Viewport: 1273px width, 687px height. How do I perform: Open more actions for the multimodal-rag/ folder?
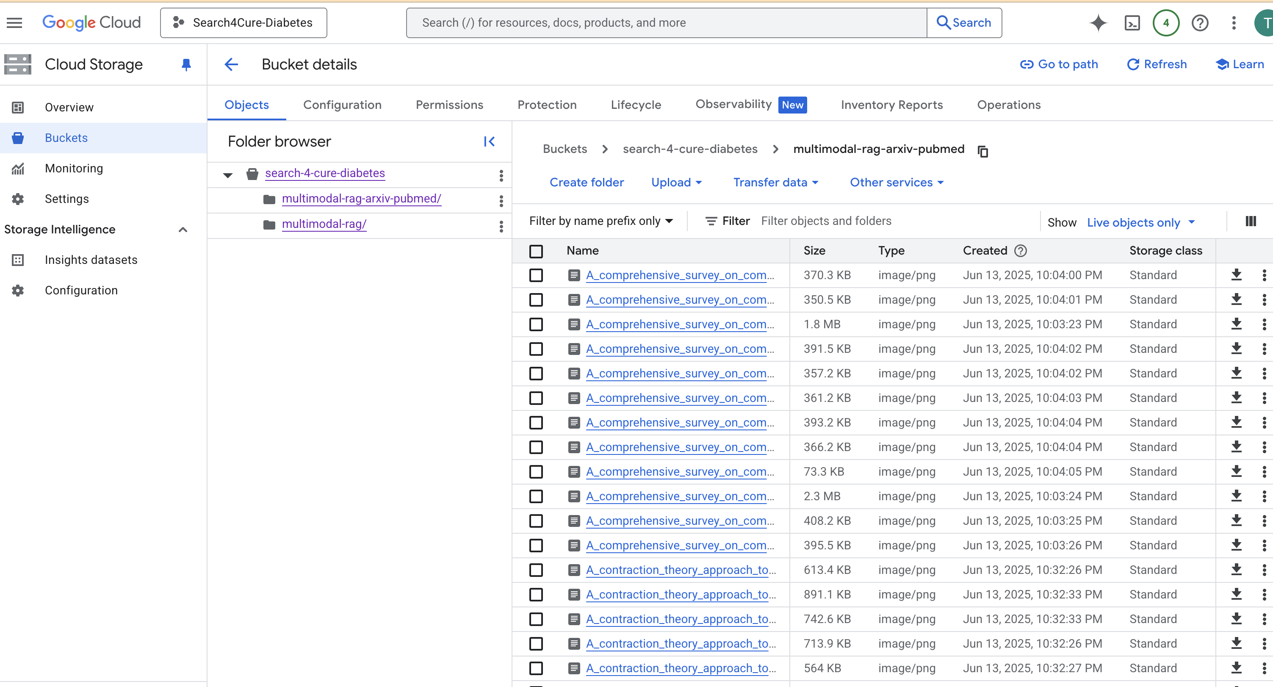tap(501, 225)
